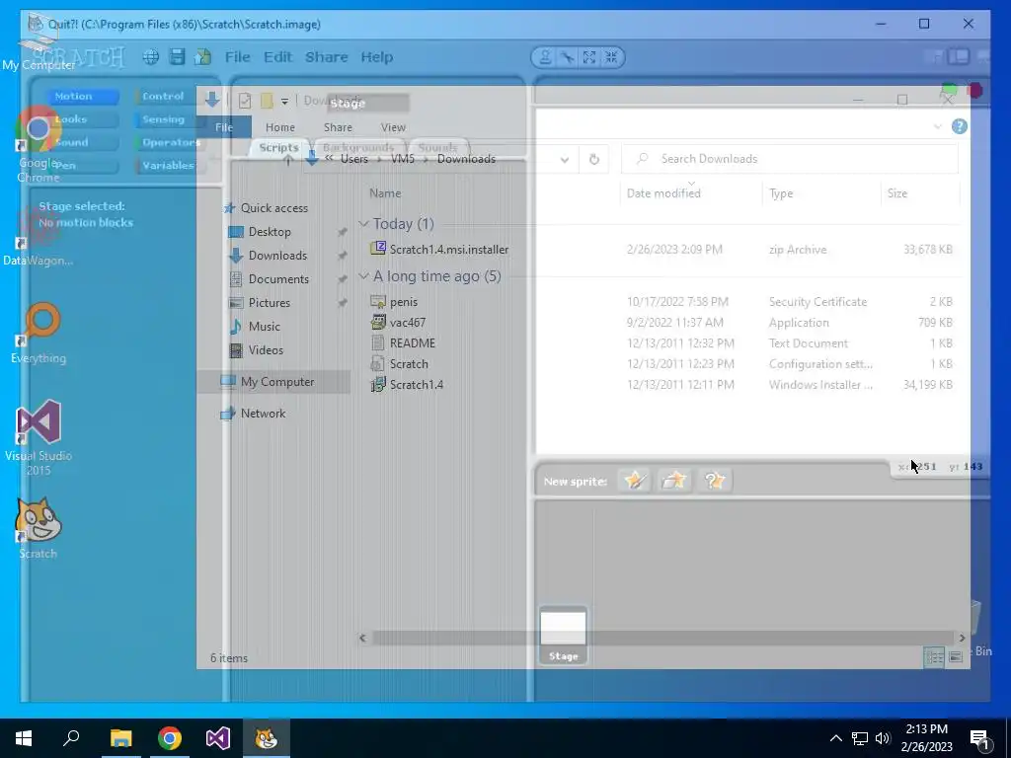Open the Scratch Edit menu

point(277,57)
